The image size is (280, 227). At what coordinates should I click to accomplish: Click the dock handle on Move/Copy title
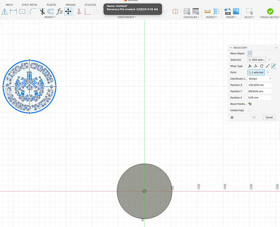(276, 48)
